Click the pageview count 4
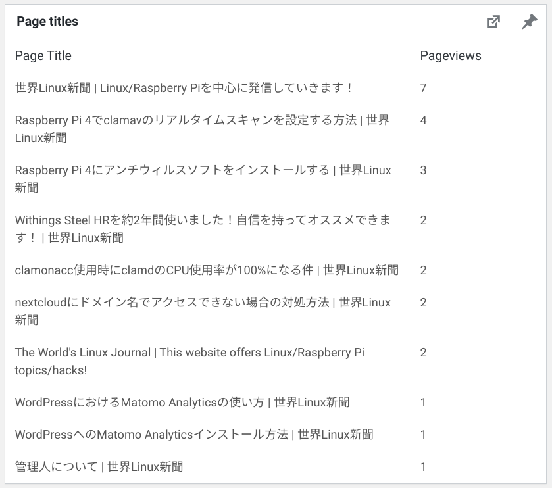This screenshot has width=552, height=488. point(423,120)
